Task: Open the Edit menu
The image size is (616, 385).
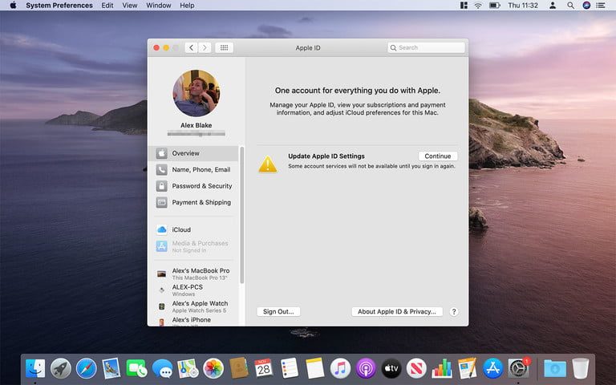Action: pyautogui.click(x=107, y=6)
